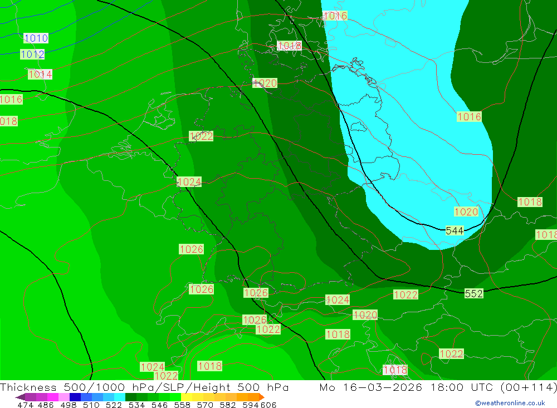
Task: Click the bright magenta legend swatch
Action: [52, 397]
